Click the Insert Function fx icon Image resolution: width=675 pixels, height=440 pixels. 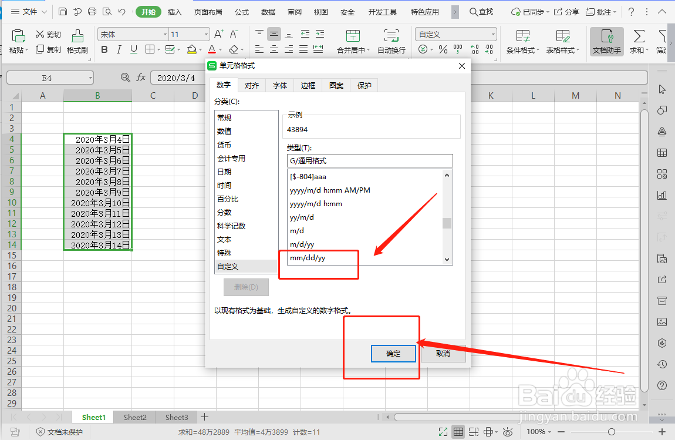pos(141,77)
